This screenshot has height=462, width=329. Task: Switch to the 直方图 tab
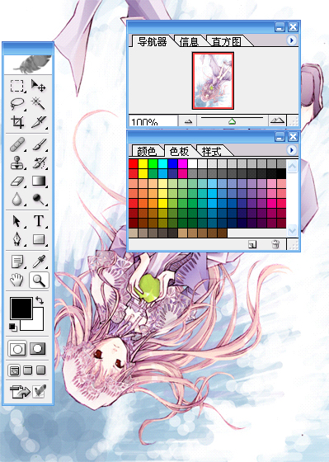[x=226, y=41]
